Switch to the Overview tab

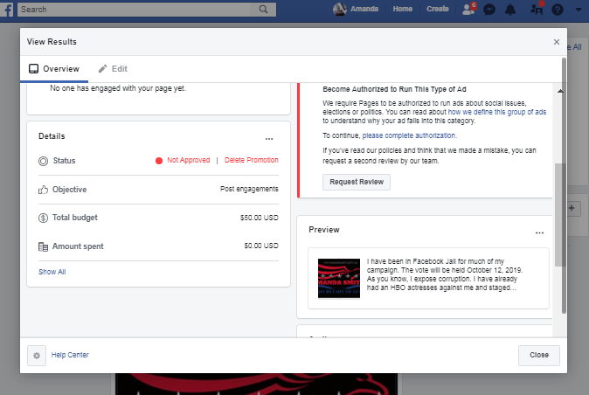(54, 69)
